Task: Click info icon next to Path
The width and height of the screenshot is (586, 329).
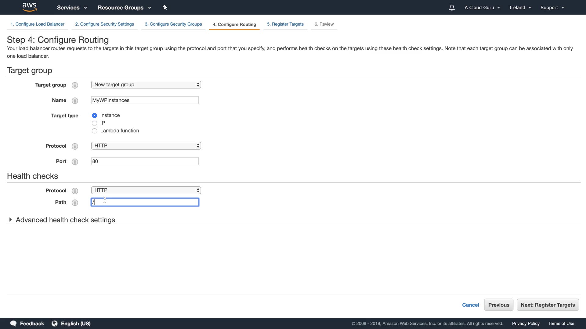Action: (75, 203)
